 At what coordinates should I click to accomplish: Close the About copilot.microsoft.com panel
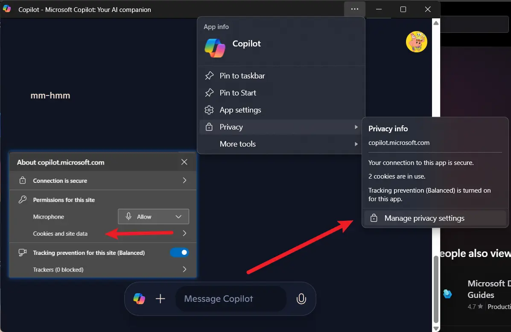click(x=184, y=162)
